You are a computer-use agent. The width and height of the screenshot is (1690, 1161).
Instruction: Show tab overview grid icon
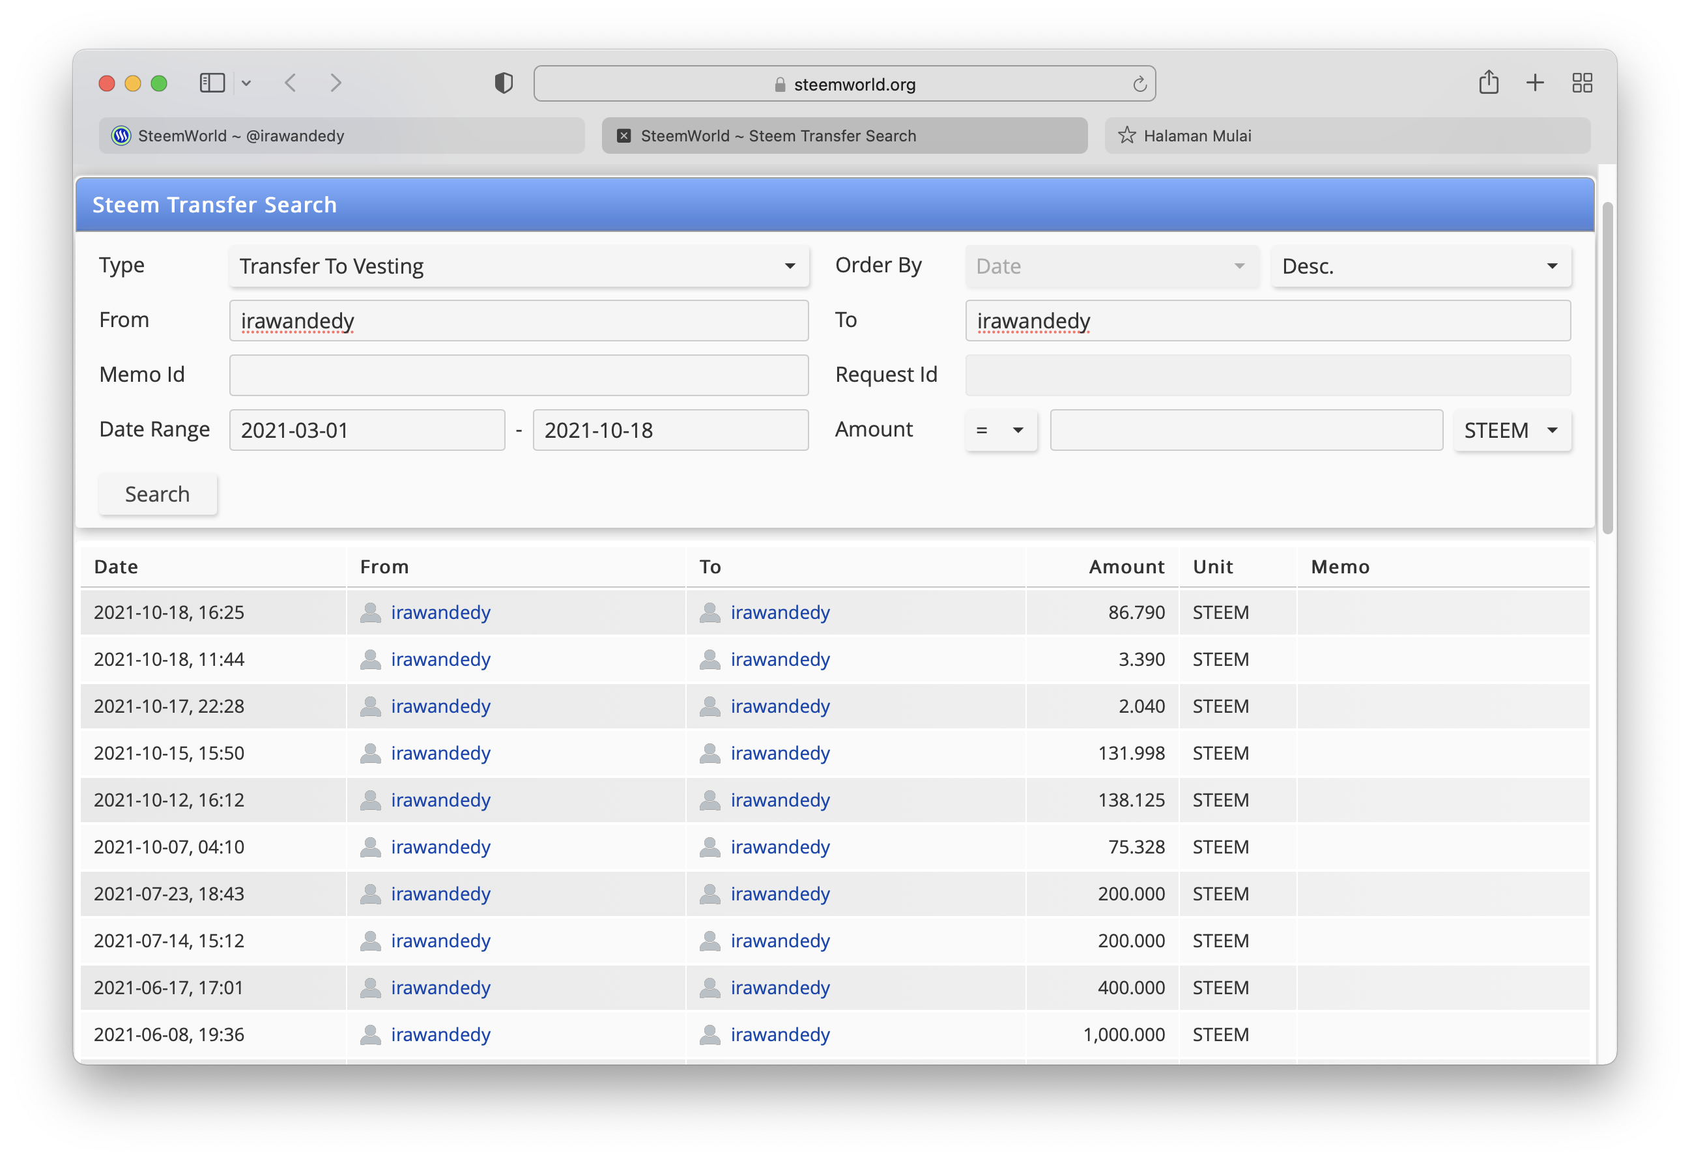tap(1582, 83)
